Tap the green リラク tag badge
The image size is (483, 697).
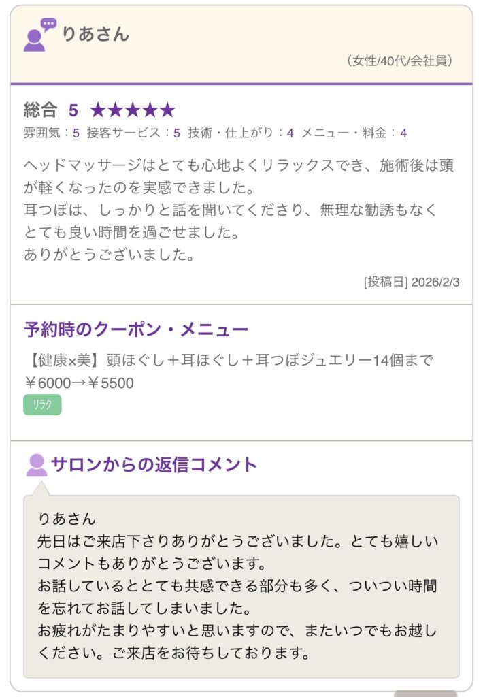click(42, 405)
